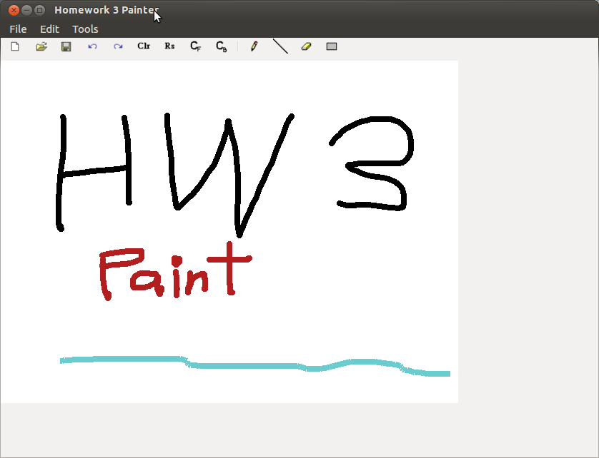Choose the Eraser tool
The image size is (599, 458).
(x=306, y=46)
